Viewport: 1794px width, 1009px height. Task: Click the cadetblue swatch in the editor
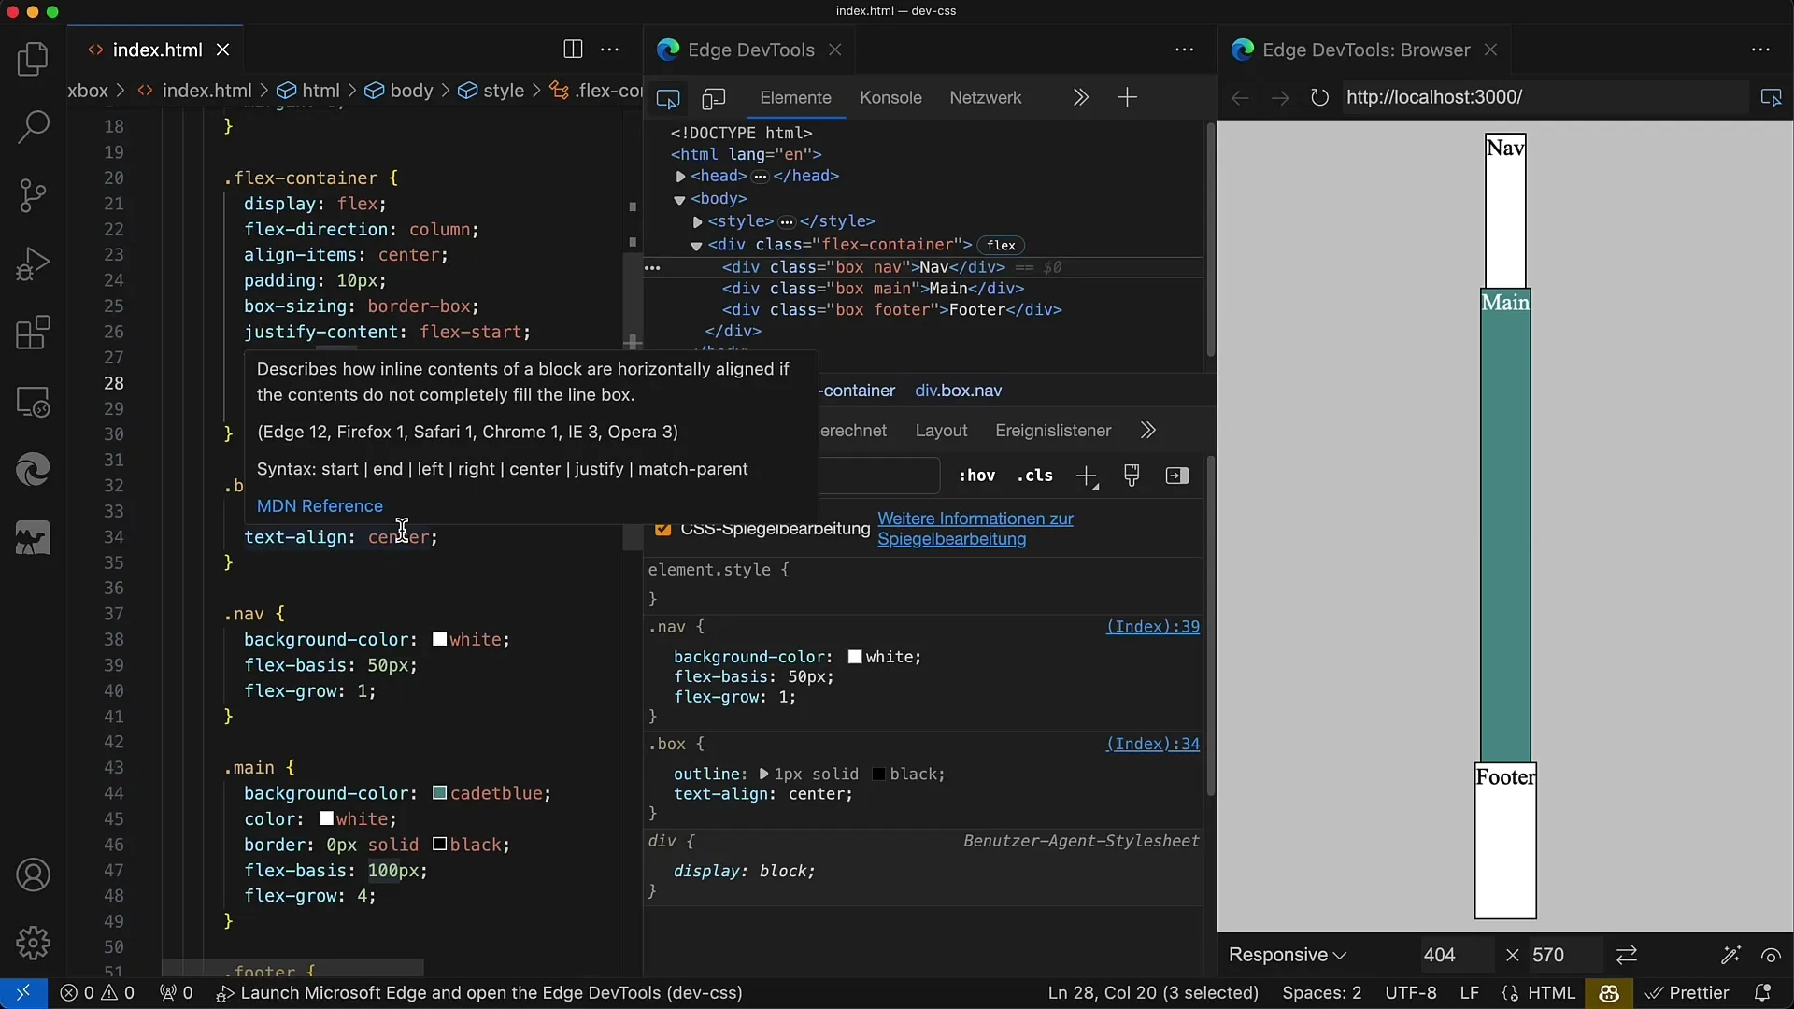(x=439, y=793)
